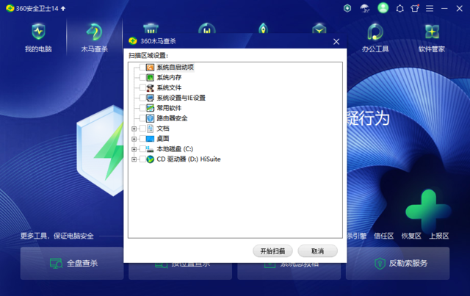The height and width of the screenshot is (296, 470).
Task: Click the upgrade arrow beside 360安全卫士14
Action: (x=63, y=8)
